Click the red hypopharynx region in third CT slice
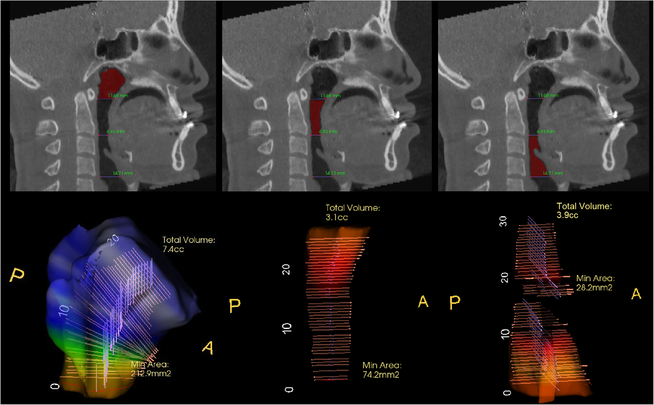 tap(537, 157)
